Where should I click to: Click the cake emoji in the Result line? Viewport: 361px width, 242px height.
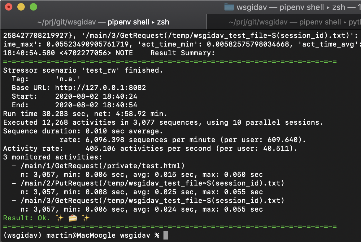tap(72, 218)
